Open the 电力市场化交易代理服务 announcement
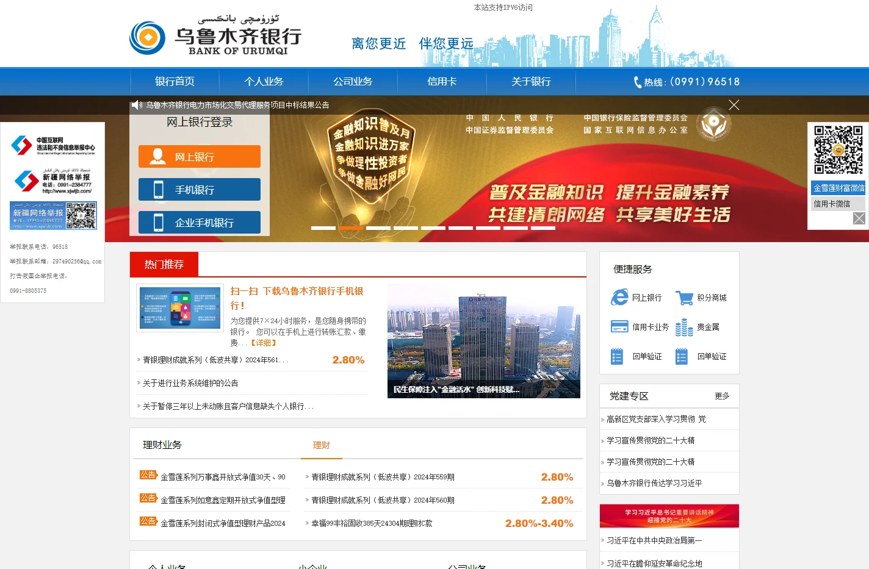The width and height of the screenshot is (869, 569). click(237, 105)
